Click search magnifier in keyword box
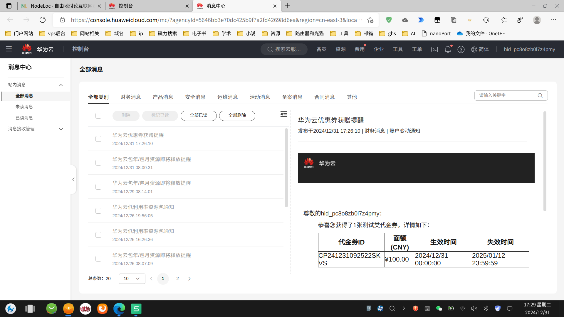Viewport: 564px width, 317px height. [540, 95]
